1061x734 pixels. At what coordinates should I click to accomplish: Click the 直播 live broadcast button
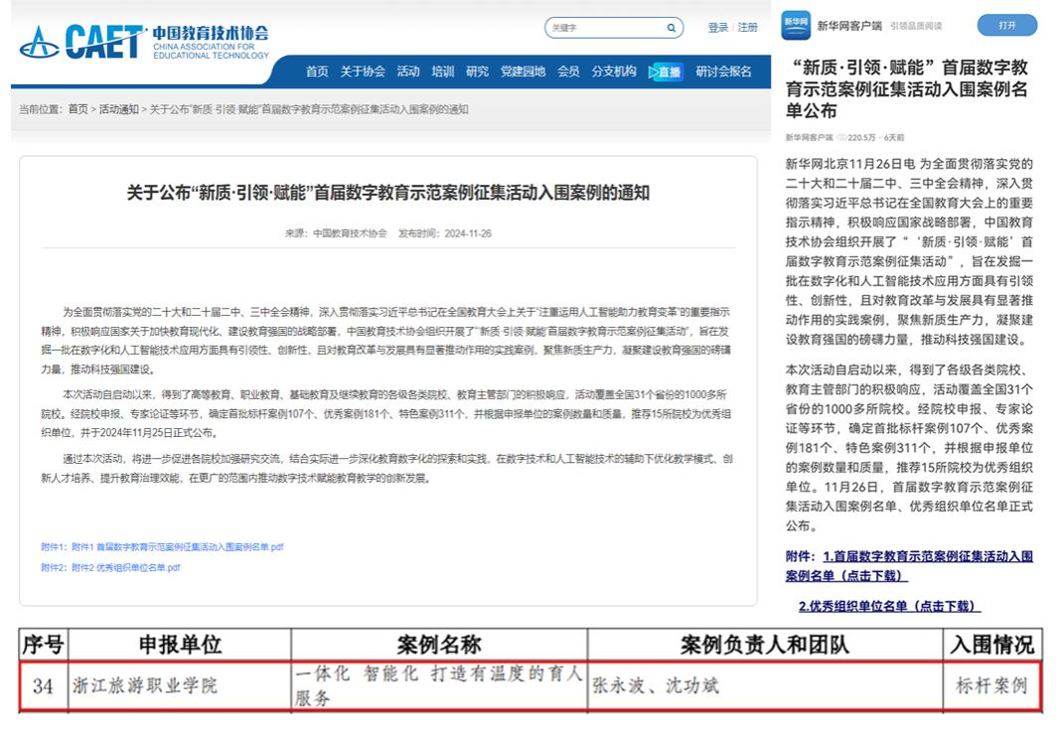pyautogui.click(x=666, y=72)
